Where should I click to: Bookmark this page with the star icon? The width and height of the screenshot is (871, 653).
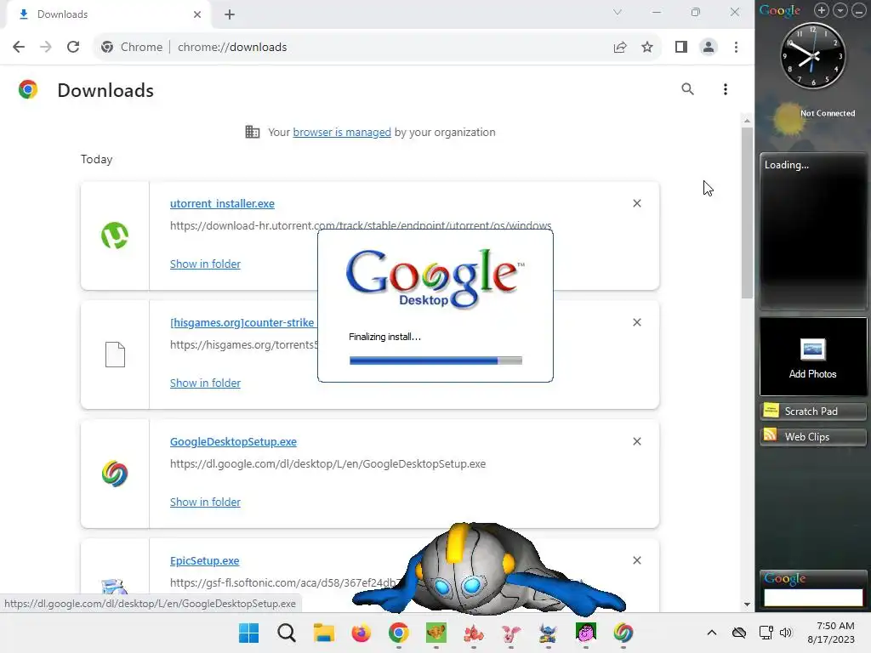point(647,48)
